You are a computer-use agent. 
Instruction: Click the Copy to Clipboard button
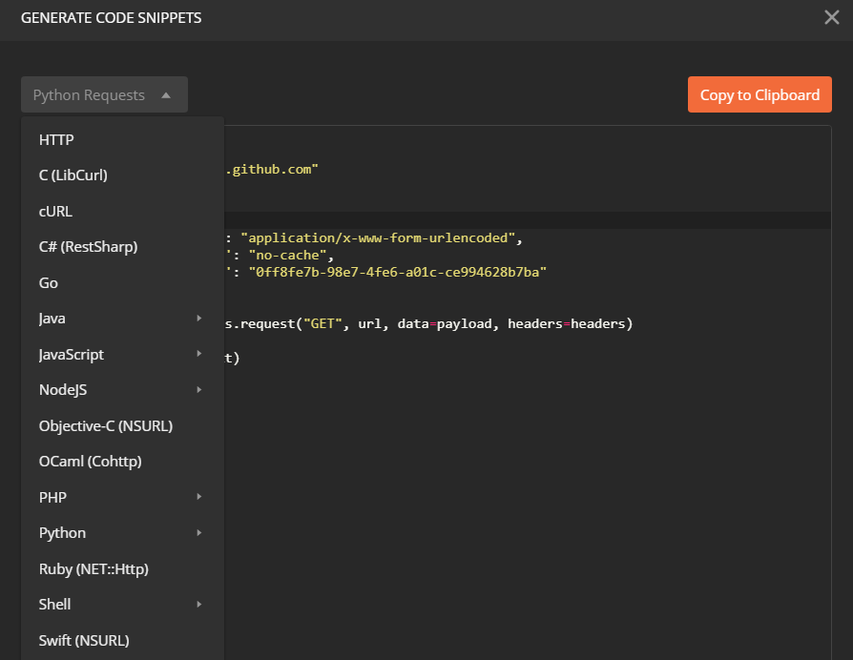click(759, 94)
